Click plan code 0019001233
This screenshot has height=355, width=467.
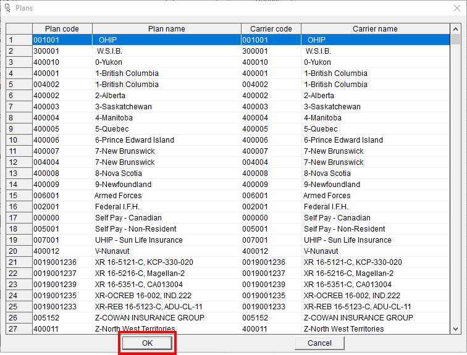(62, 306)
